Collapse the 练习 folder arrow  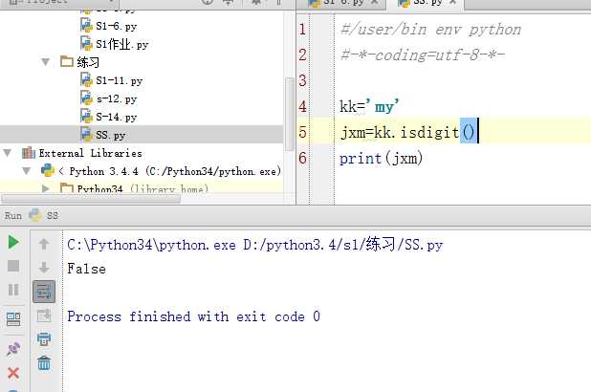point(45,61)
